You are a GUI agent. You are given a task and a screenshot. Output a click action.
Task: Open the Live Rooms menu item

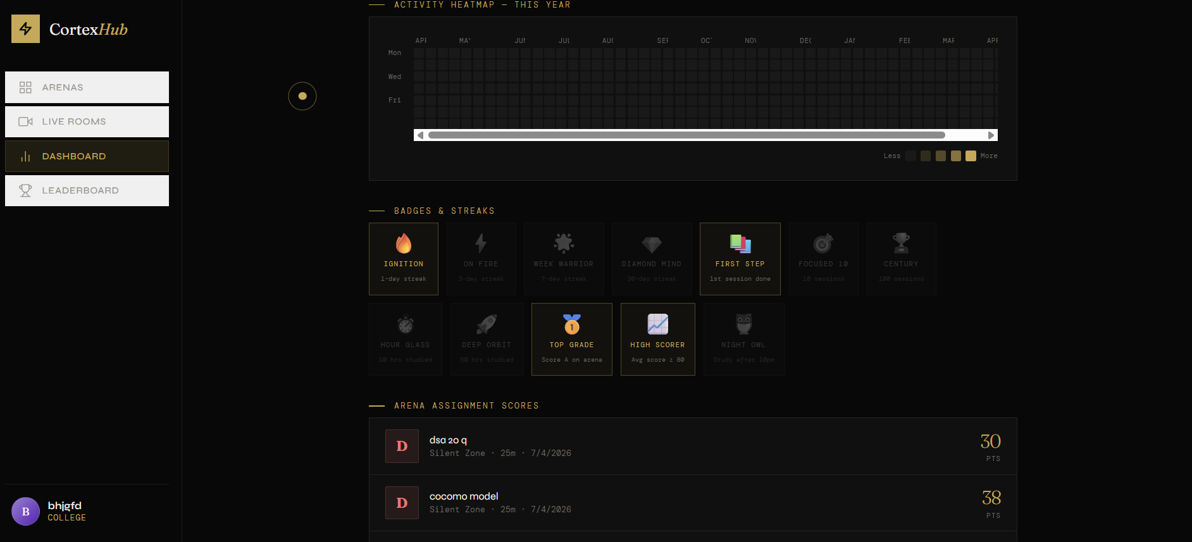[87, 121]
